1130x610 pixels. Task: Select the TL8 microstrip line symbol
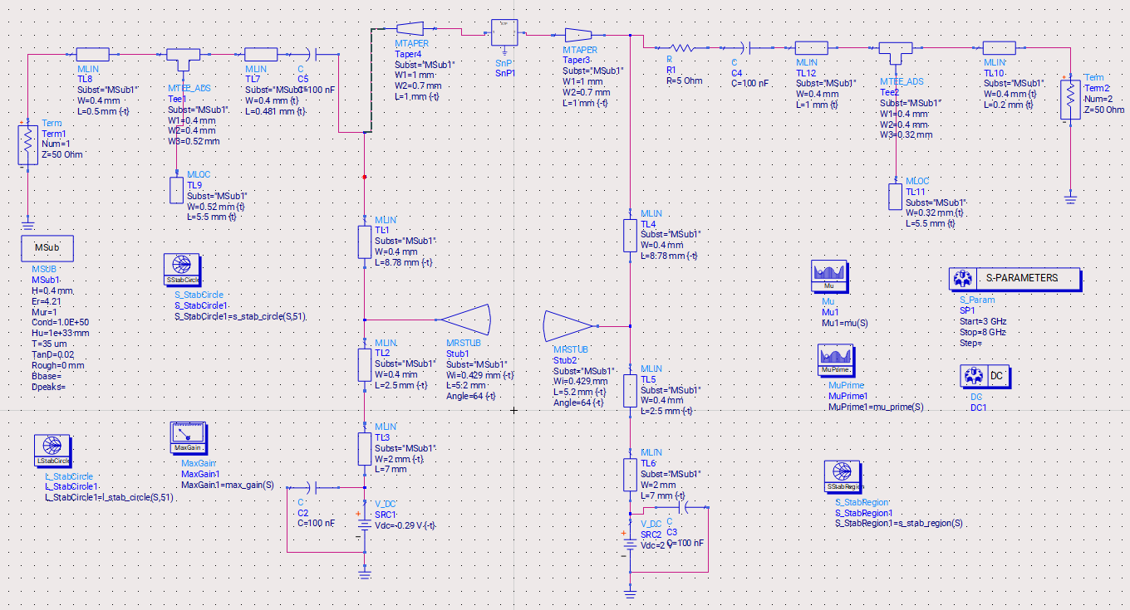(93, 54)
